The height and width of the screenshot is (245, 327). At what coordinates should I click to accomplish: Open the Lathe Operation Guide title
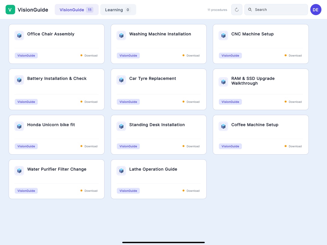click(x=153, y=169)
